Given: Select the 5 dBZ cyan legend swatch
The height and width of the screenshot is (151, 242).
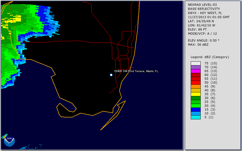Looking at the screenshot, I should tap(195, 117).
